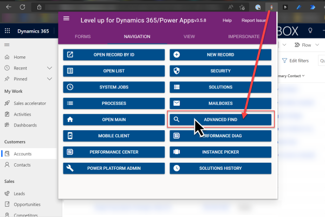Refresh the browser page
325x217 pixels.
tap(22, 7)
